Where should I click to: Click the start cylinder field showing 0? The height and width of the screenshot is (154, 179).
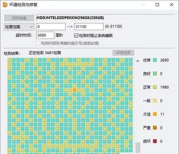tap(51, 27)
